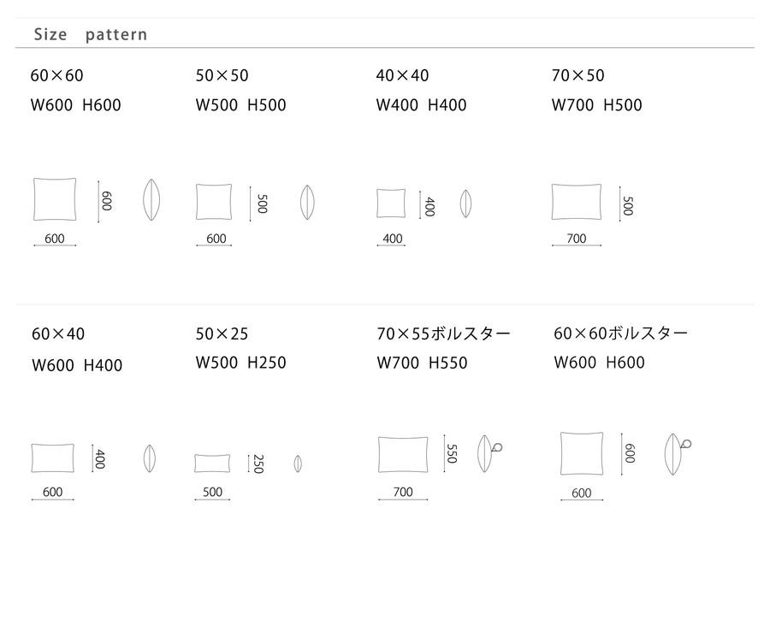Click the '60×40' size title

58,334
